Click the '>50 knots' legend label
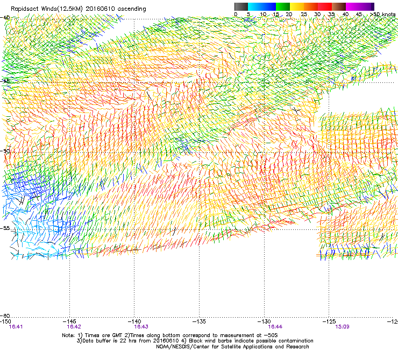 (382, 15)
